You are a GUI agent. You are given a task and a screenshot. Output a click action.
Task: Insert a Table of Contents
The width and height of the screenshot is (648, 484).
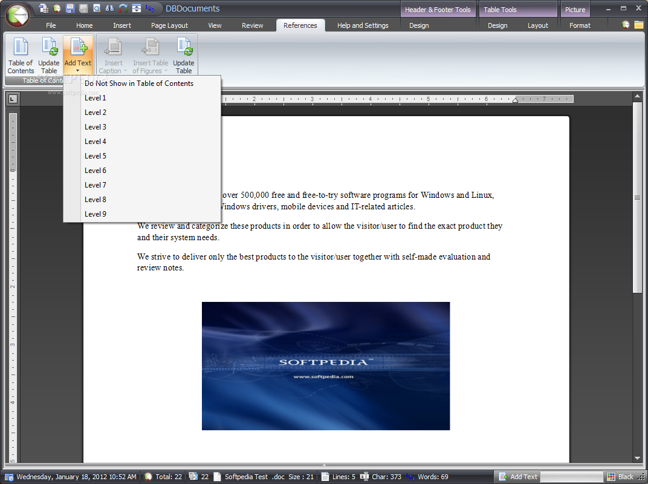pos(21,56)
